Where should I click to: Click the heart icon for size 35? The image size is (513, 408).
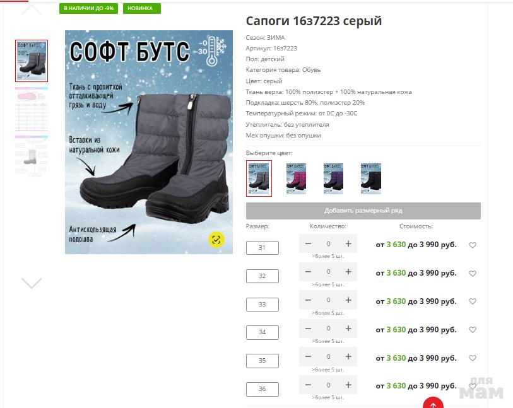pos(473,358)
